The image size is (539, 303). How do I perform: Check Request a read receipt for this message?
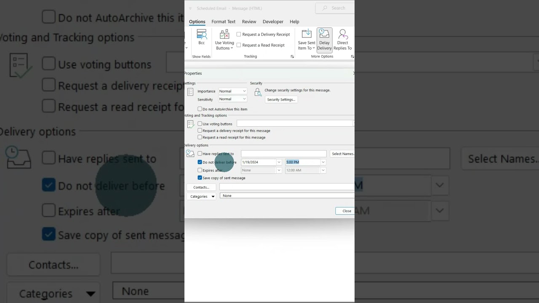[x=200, y=137]
